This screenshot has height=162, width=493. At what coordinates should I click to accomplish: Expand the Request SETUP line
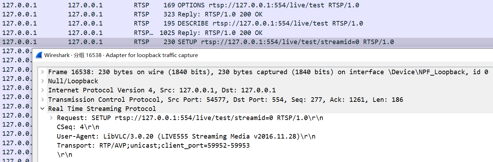(51, 118)
